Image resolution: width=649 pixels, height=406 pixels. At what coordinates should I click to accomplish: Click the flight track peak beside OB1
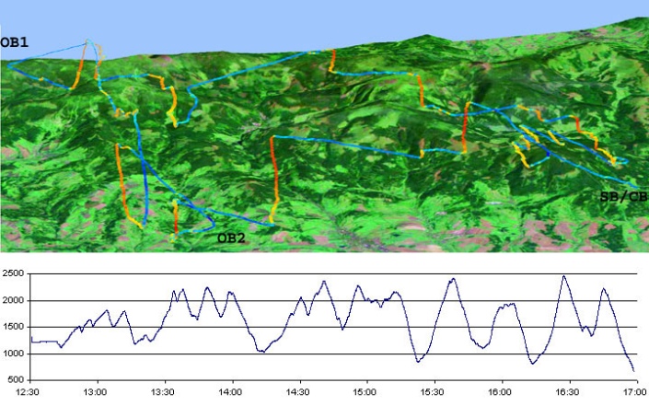tap(88, 41)
